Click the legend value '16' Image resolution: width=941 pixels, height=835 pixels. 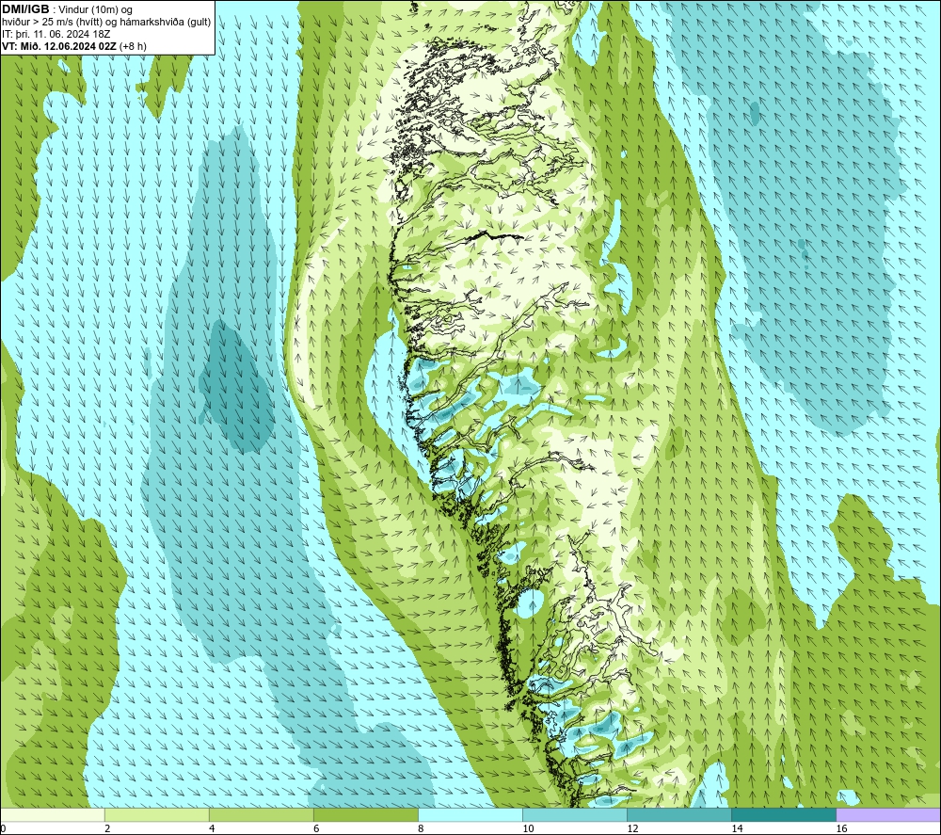[x=841, y=829]
